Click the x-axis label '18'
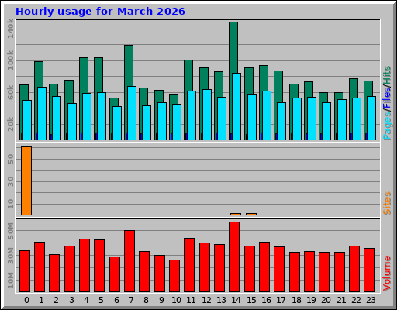Viewport: 397px width, 310px height. [296, 300]
